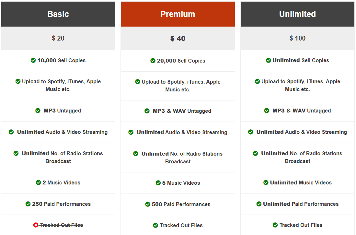356x235 pixels.
Task: Click the green check beside 10,000 Sell Copies
Action: (33, 60)
